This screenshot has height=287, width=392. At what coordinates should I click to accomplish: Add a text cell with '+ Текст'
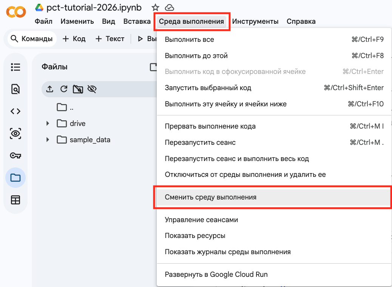pos(110,38)
